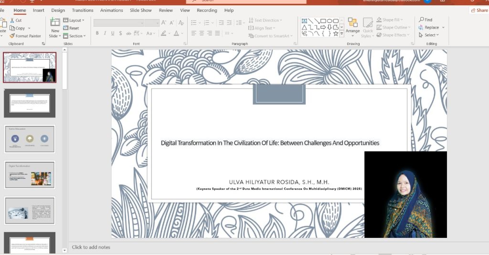Pick the star shape from shapes gallery

tap(336, 33)
